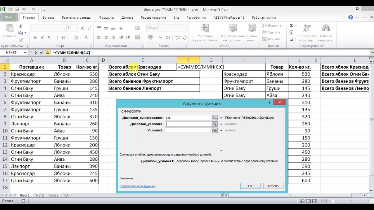
Task: Click the Format Painter brush icon
Action: pyautogui.click(x=21, y=40)
